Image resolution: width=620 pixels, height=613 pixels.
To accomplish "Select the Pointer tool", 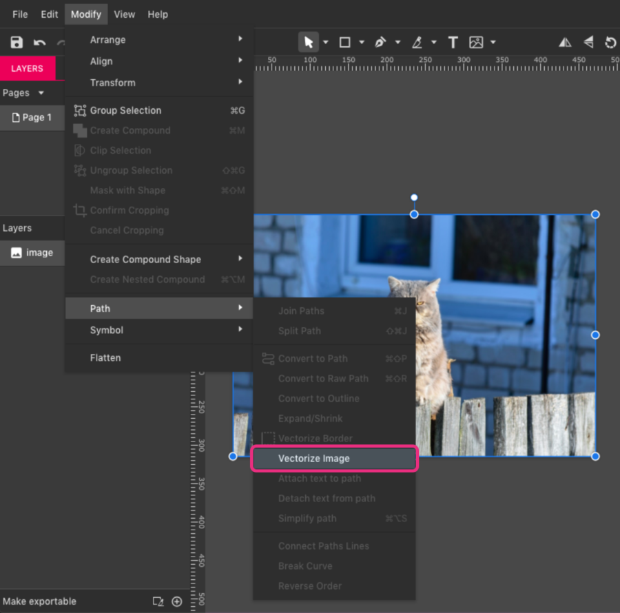I will 308,41.
